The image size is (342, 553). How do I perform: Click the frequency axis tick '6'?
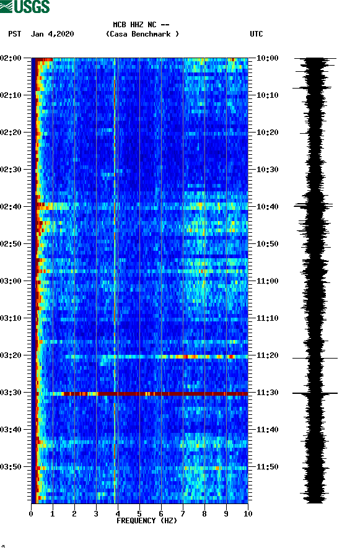tap(161, 514)
